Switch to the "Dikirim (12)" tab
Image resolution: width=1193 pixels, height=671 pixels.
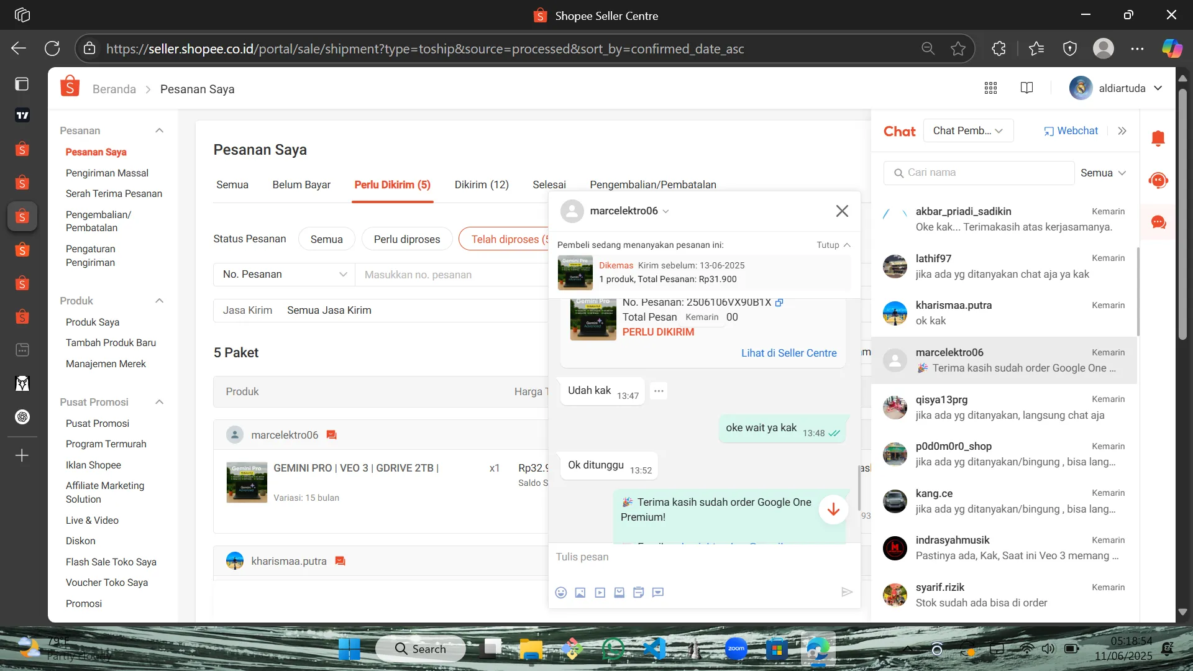point(482,185)
